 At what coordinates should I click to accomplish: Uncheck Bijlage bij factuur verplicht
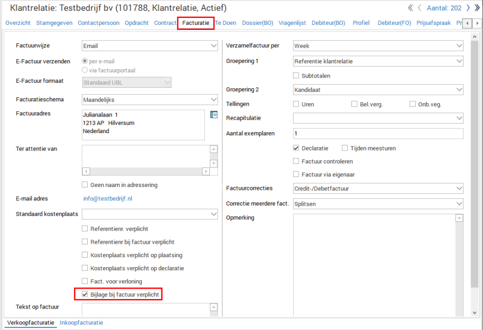point(85,295)
